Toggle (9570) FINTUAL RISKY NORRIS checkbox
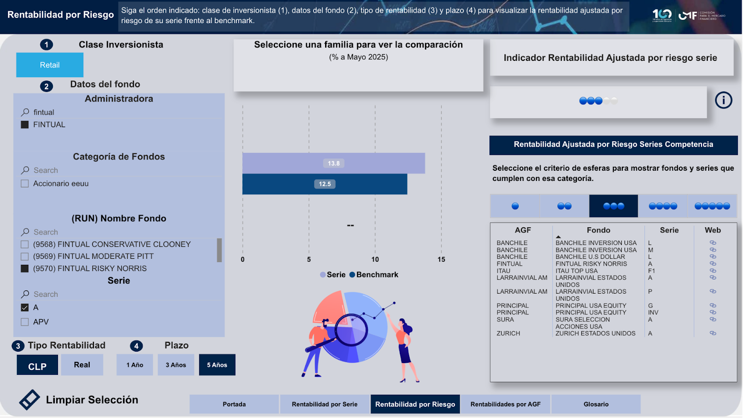The image size is (743, 418). pyautogui.click(x=25, y=268)
